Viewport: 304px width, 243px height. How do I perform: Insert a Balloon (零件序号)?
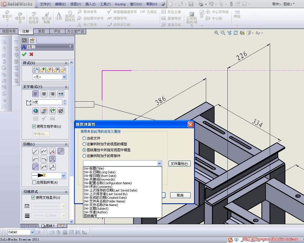pos(87,12)
